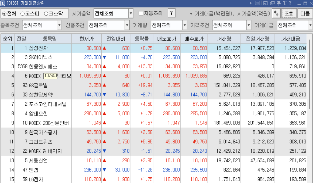This screenshot has width=313, height=183.
Task: Select the 한국가스공사 stock name
Action: 43,132
